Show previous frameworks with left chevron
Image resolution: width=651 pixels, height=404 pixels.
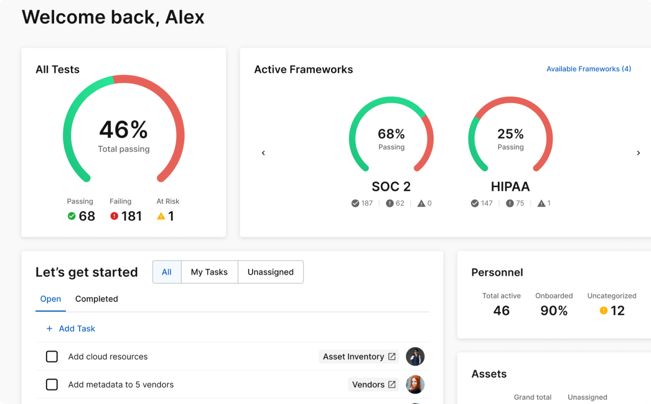point(263,153)
